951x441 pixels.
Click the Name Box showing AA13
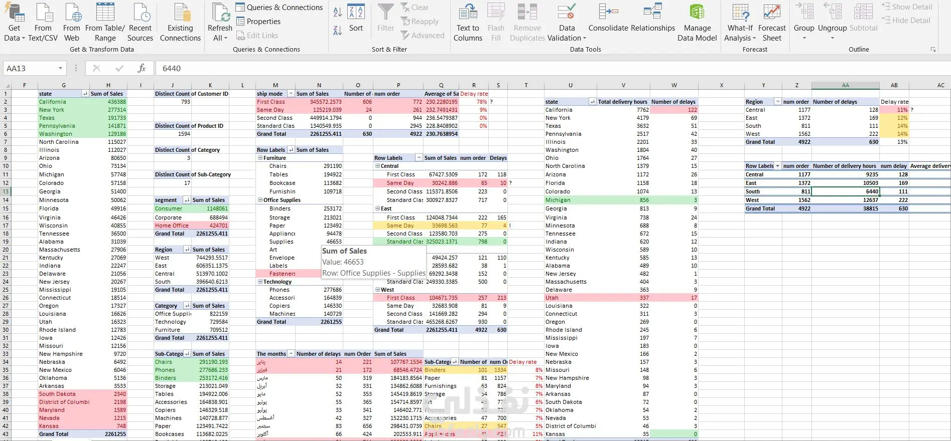tap(30, 68)
